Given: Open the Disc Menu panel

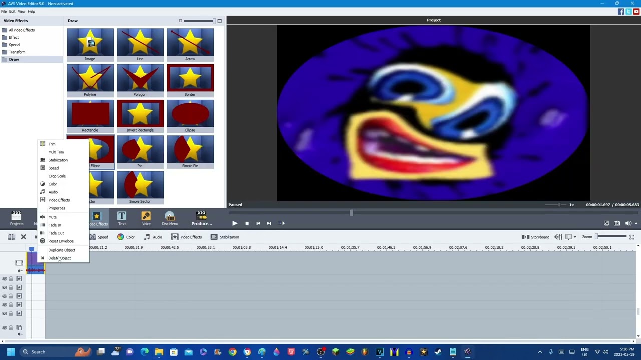Looking at the screenshot, I should click(170, 218).
